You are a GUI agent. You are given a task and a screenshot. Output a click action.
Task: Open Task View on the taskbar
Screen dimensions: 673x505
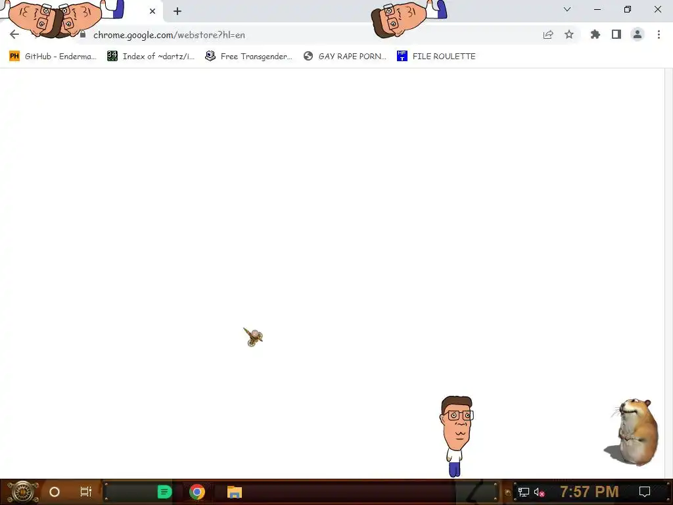[x=86, y=492]
